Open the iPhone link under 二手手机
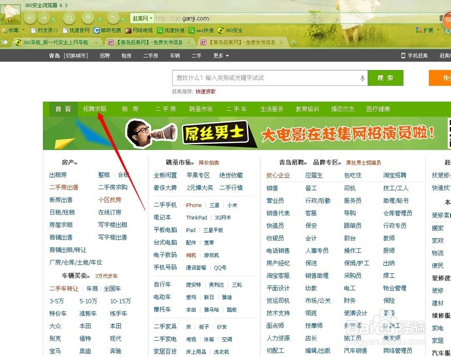Screen dimensions: 451x357 (193, 205)
